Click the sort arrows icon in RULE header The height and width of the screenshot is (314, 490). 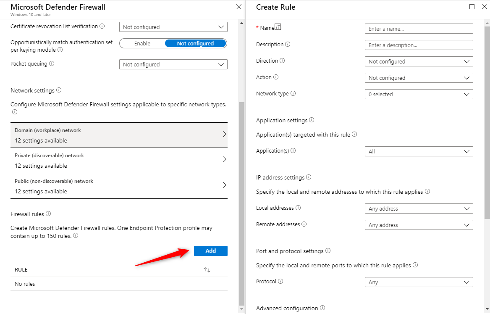[207, 269]
